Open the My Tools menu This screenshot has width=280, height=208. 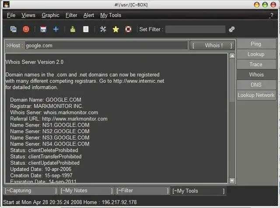[x=111, y=15]
